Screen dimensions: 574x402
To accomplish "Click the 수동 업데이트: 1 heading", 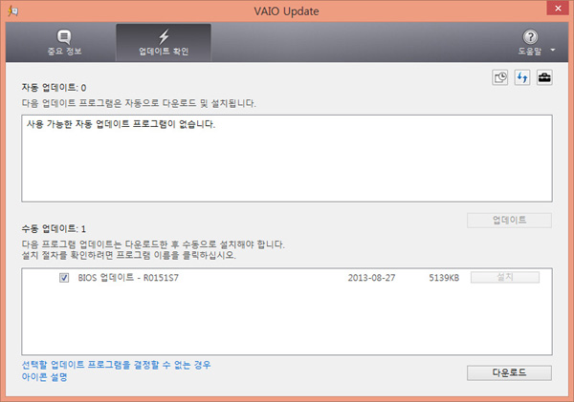I will (x=54, y=229).
